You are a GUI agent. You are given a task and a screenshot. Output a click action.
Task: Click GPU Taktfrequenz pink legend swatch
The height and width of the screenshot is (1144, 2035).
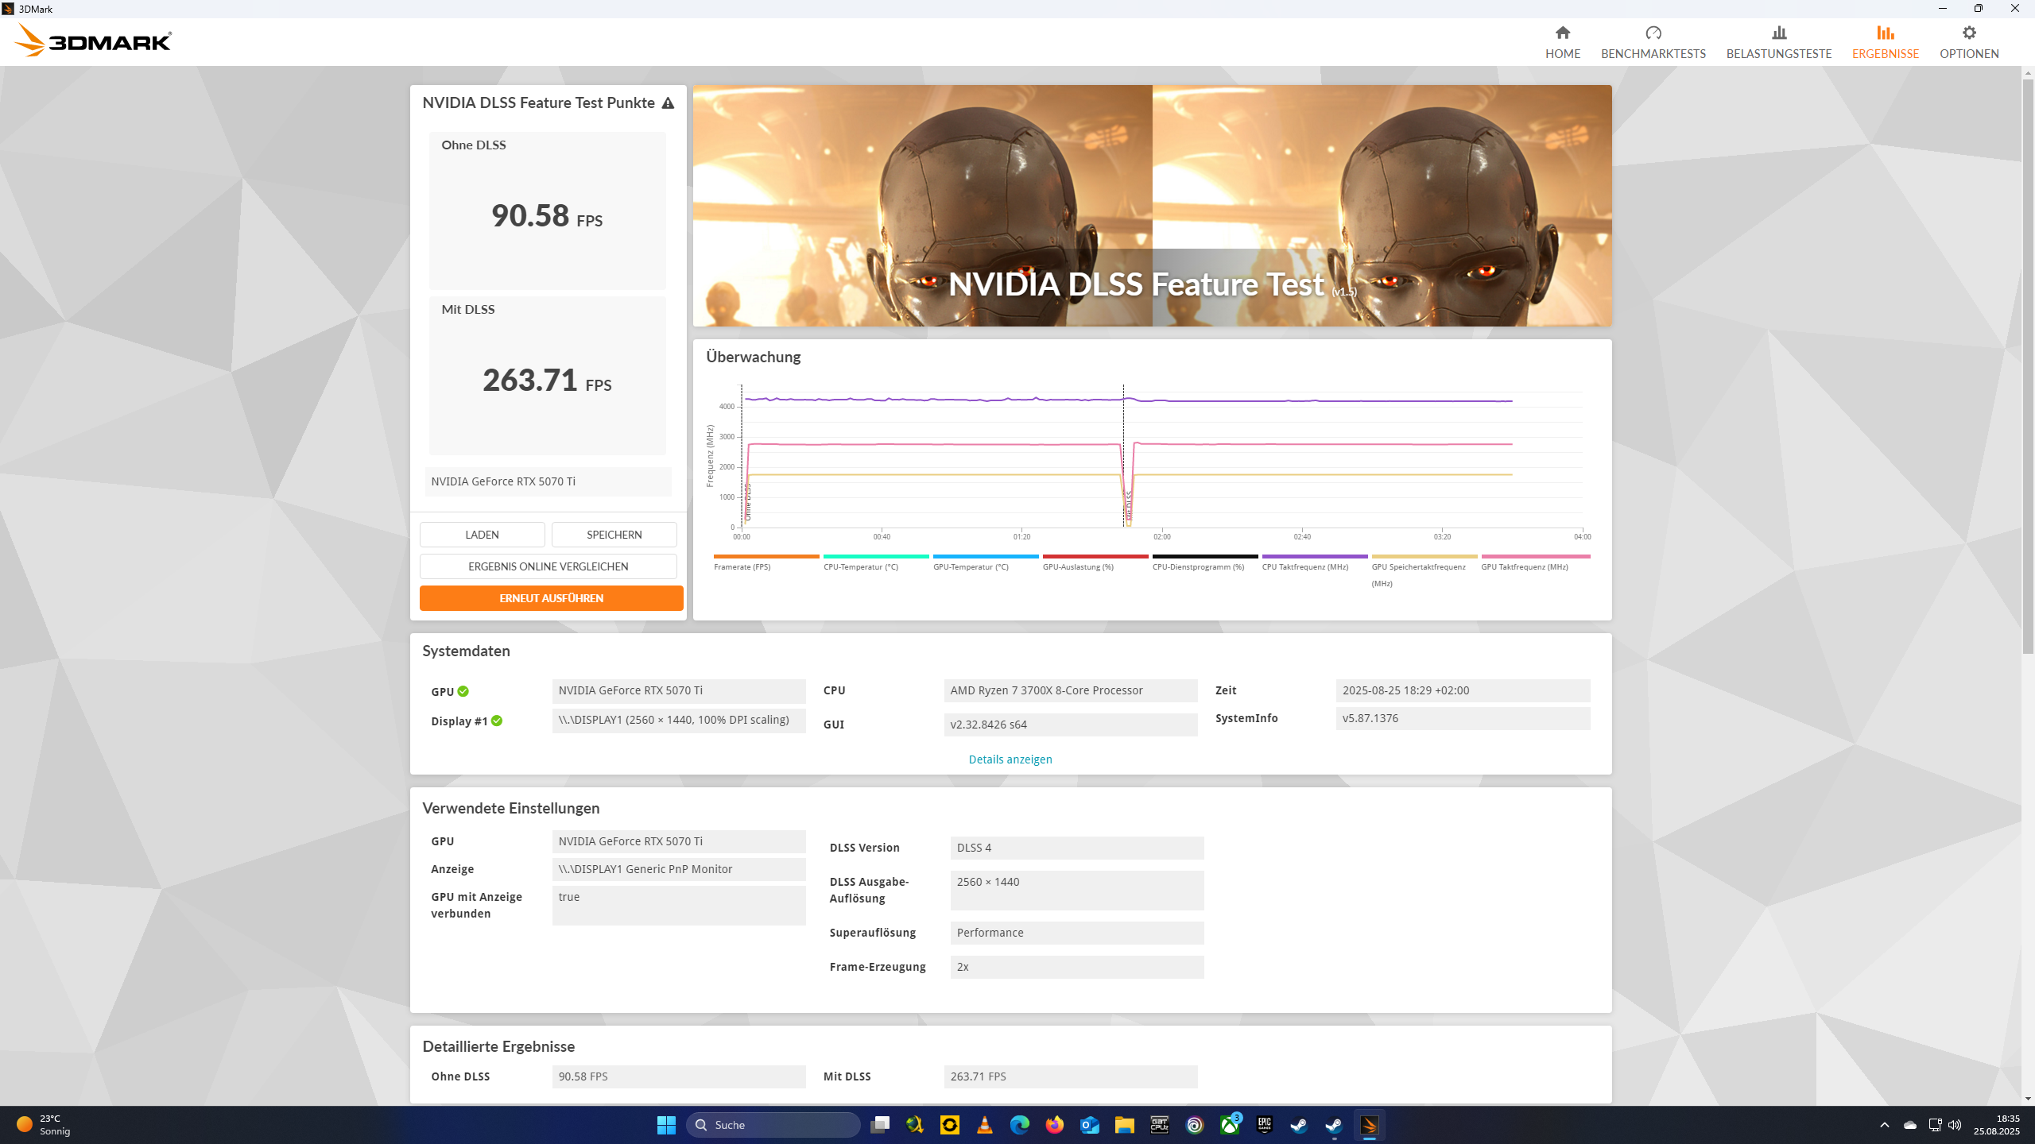pos(1535,556)
